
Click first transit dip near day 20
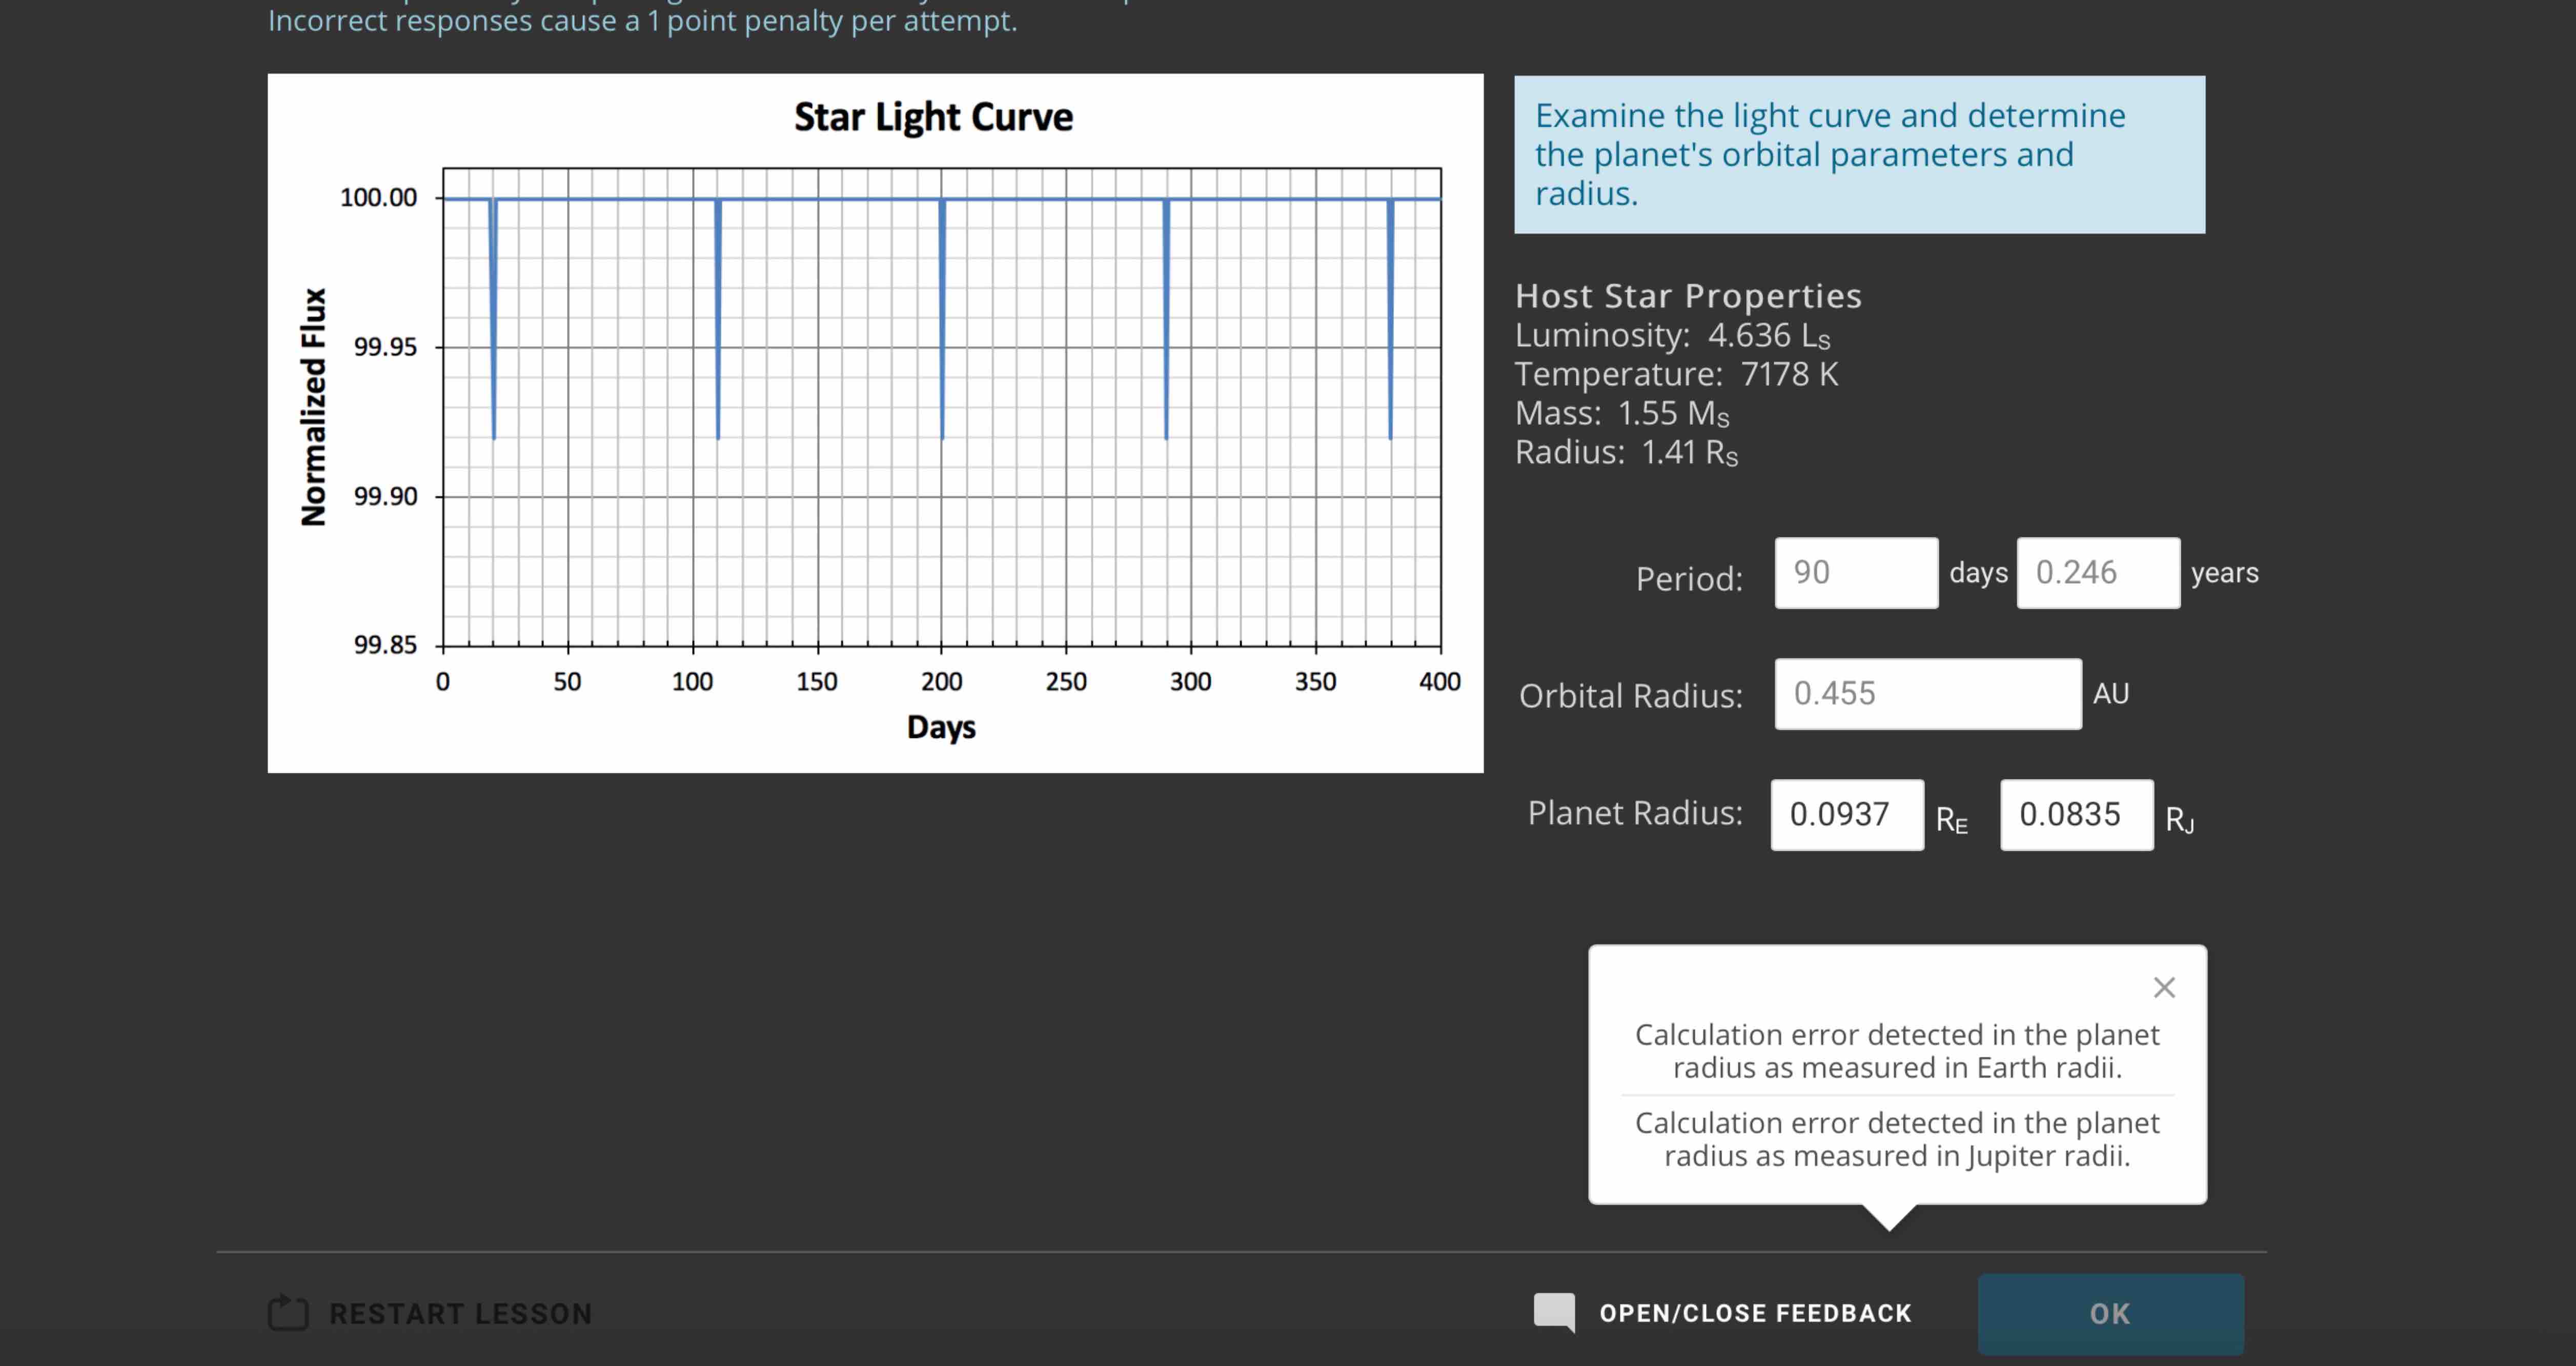click(493, 320)
